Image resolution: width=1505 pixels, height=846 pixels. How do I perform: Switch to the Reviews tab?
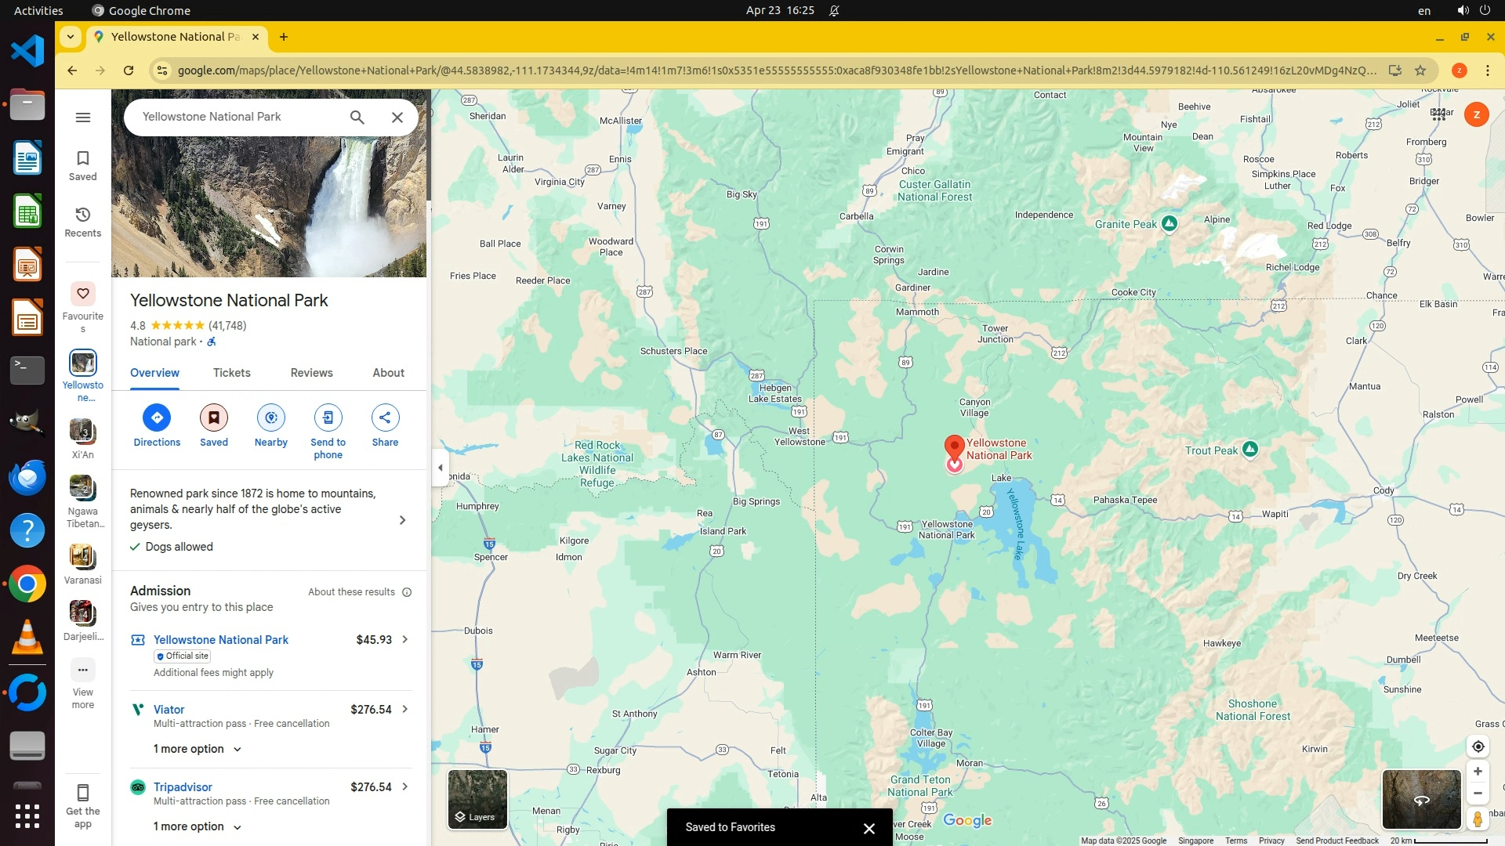(311, 373)
